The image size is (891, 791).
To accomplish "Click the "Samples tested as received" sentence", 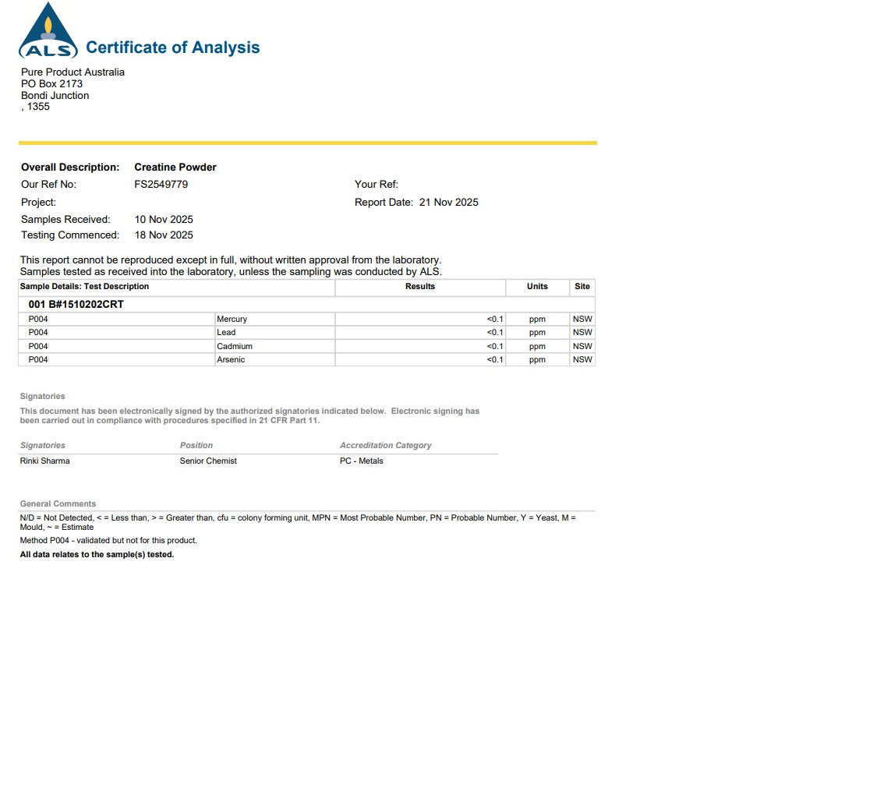I will pyautogui.click(x=231, y=272).
